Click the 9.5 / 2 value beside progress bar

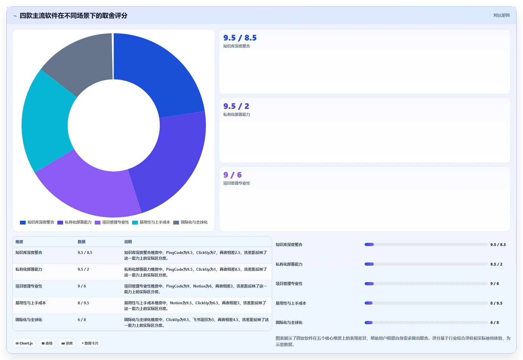(496, 264)
